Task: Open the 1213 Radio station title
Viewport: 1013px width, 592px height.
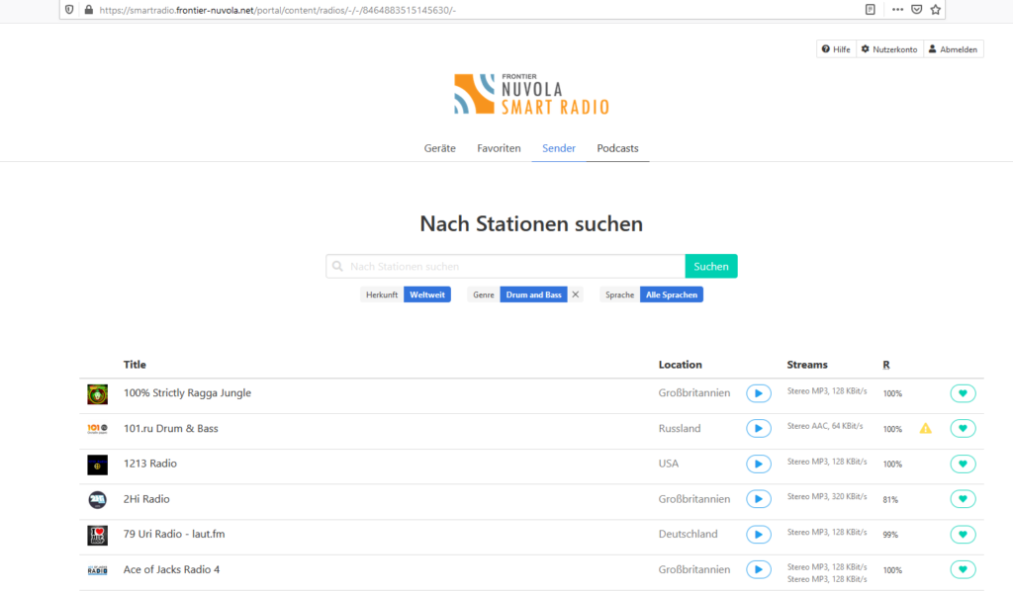Action: 150,463
